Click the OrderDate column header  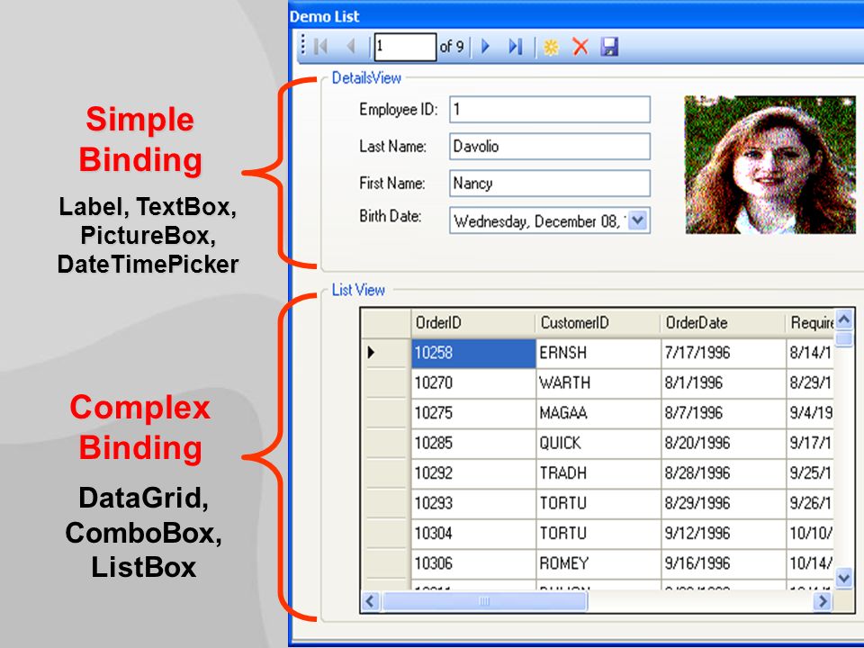coord(723,322)
